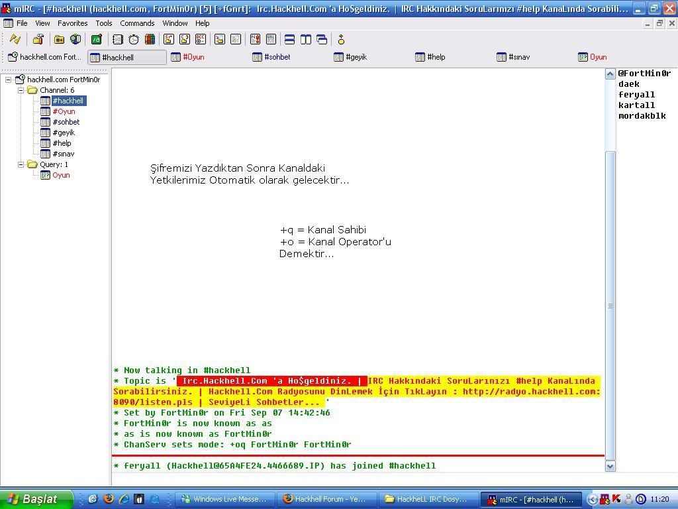Click the chat scrollbar down arrow
The height and width of the screenshot is (509, 678).
pos(610,466)
